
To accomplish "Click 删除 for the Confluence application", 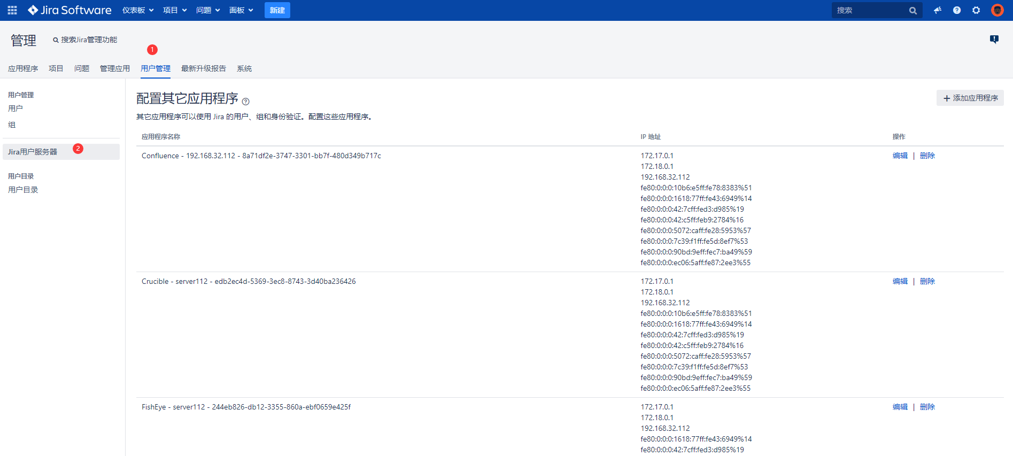I will pyautogui.click(x=927, y=156).
